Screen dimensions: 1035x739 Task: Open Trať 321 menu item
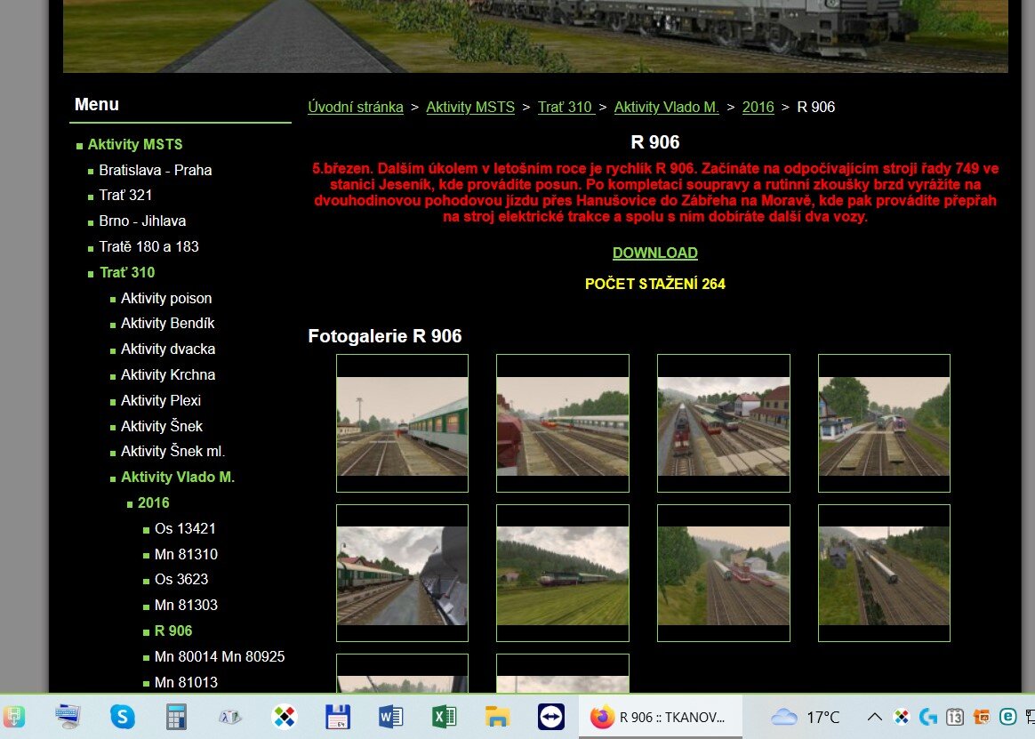[125, 195]
